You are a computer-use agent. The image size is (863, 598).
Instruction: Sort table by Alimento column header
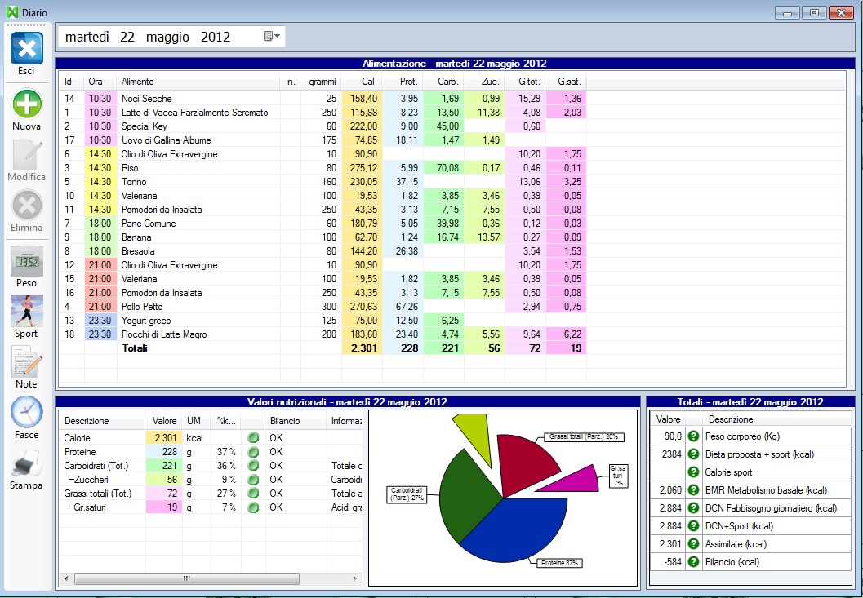[137, 82]
